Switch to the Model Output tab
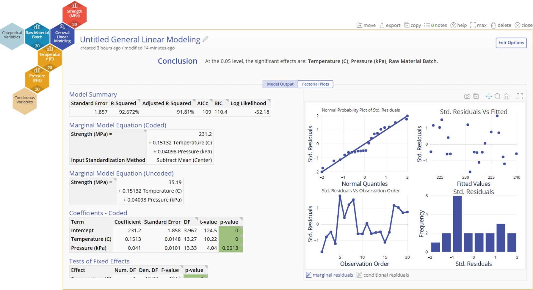 coord(280,84)
